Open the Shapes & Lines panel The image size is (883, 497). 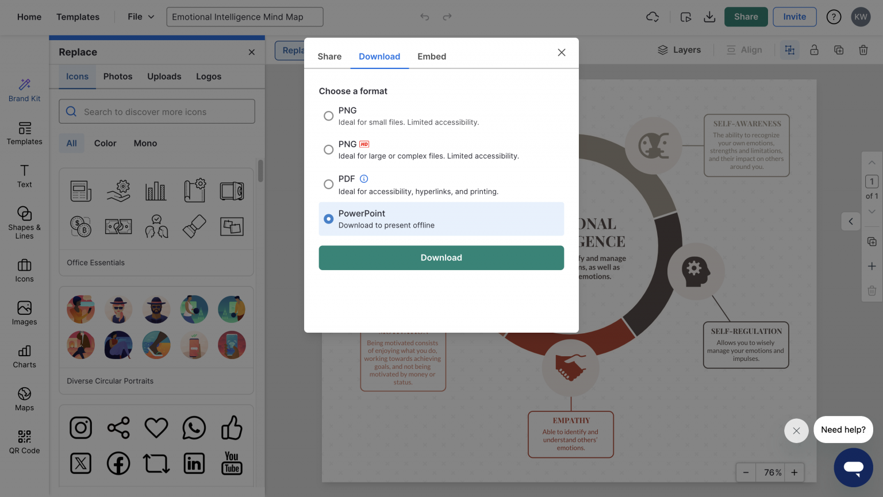(x=24, y=221)
